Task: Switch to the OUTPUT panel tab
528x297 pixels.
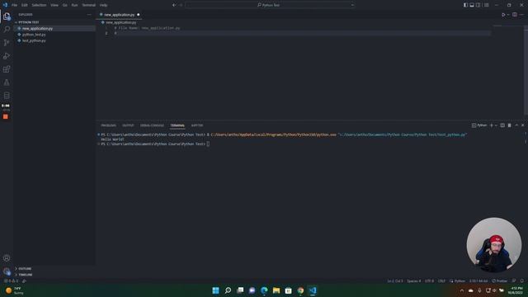Action: pos(128,125)
